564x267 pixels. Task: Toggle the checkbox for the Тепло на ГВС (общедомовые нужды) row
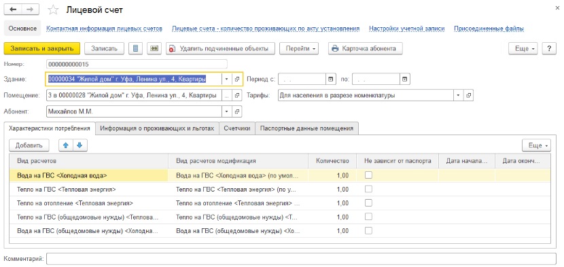(x=368, y=217)
